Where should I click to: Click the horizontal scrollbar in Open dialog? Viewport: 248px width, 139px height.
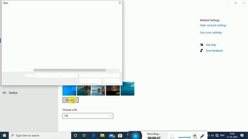pyautogui.click(x=70, y=70)
